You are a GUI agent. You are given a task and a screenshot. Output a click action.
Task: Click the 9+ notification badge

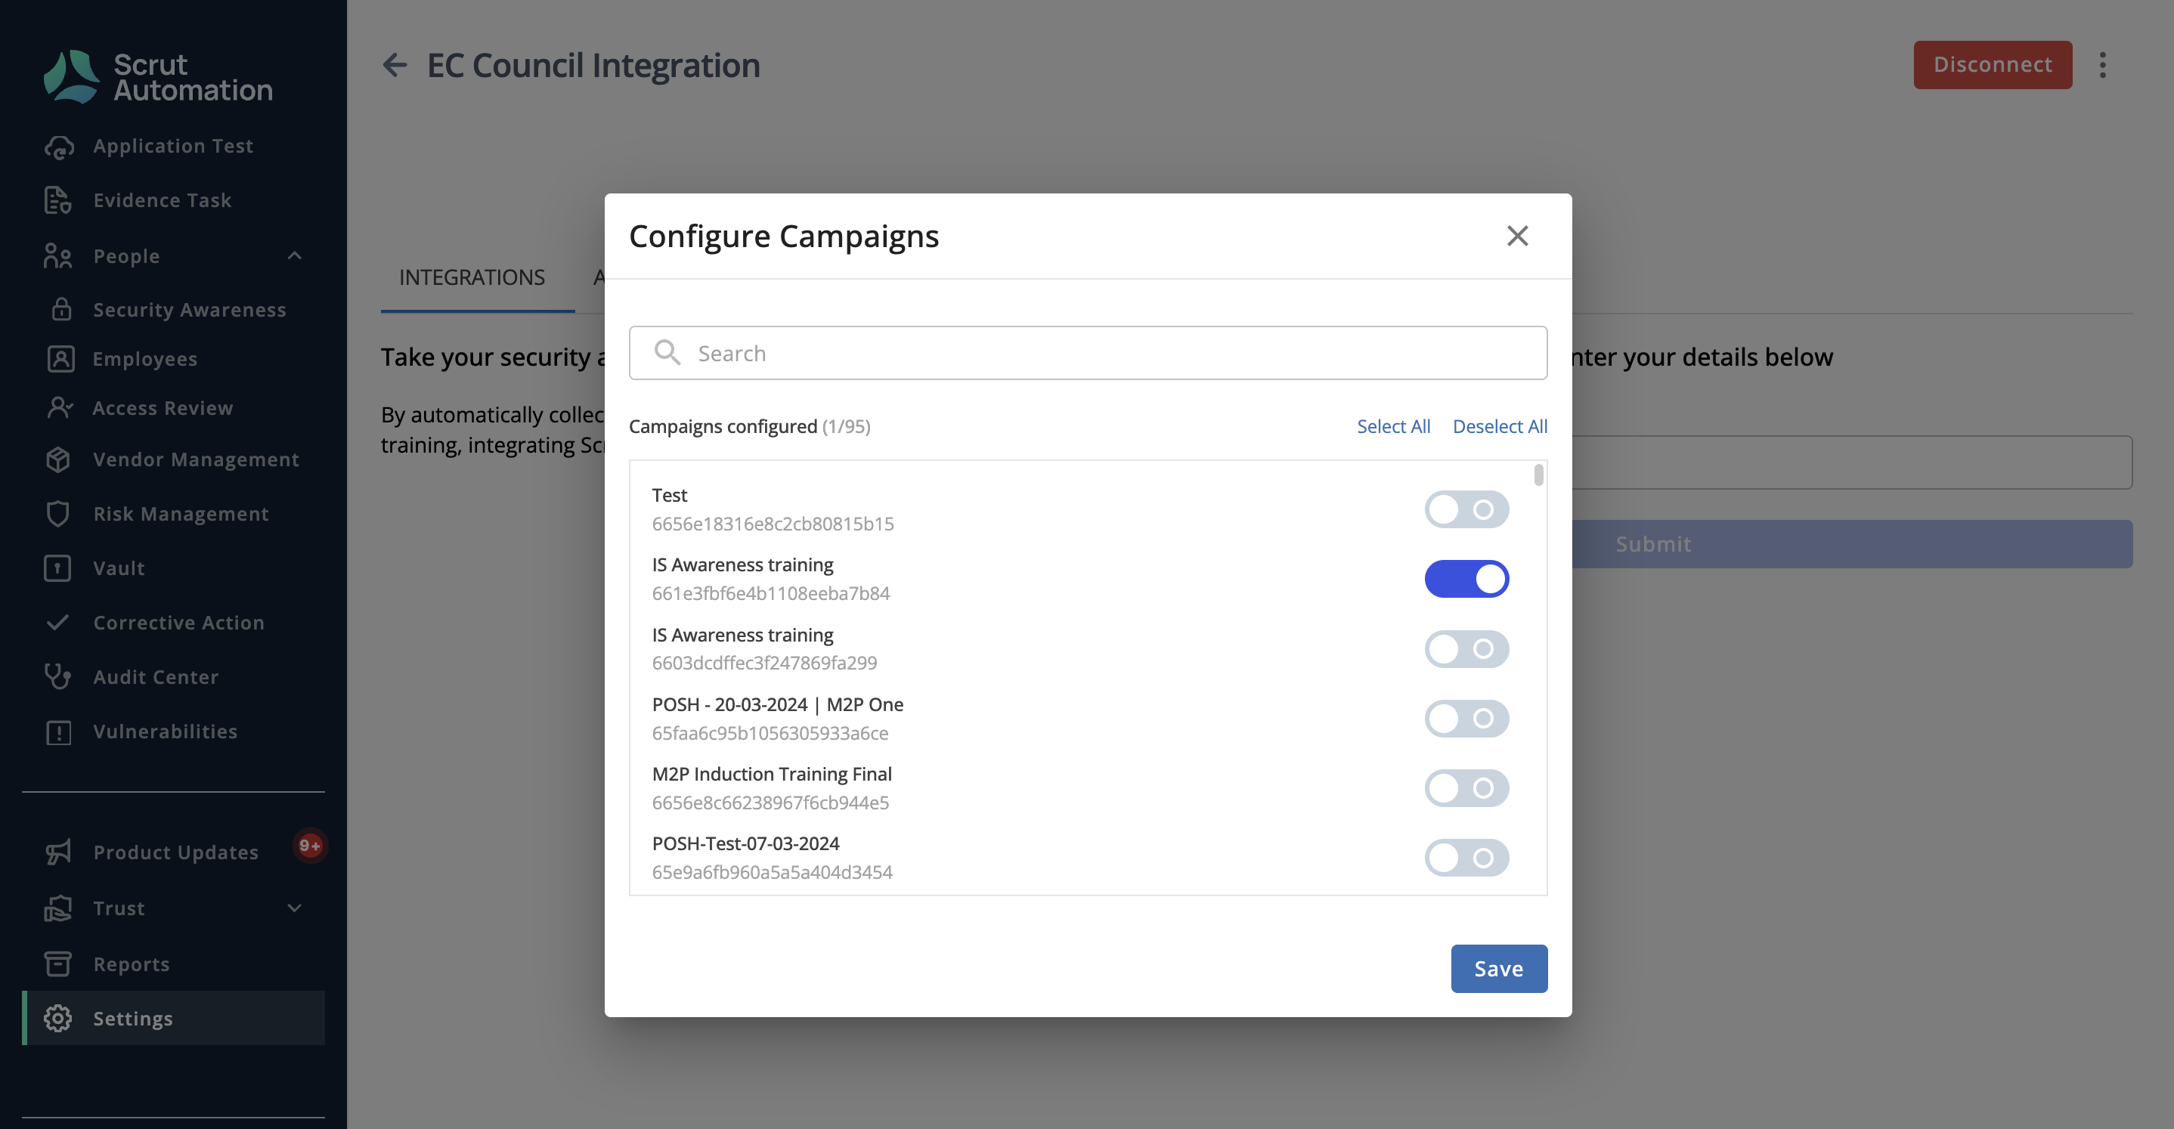click(310, 846)
